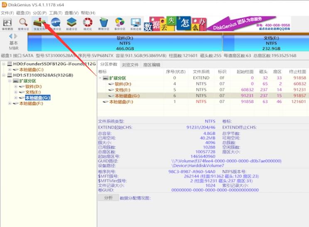Image resolution: width=309 pixels, height=227 pixels.
Task: Click the HD0 disk icon in tree
Action: coord(10,64)
